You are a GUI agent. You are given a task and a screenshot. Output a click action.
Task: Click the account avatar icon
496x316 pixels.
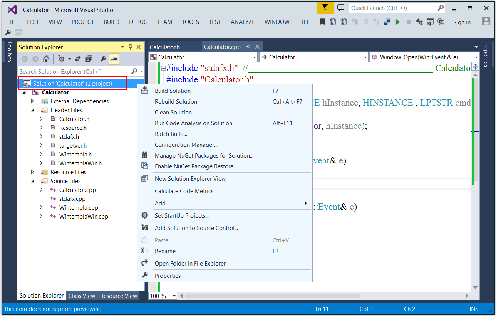(x=486, y=22)
